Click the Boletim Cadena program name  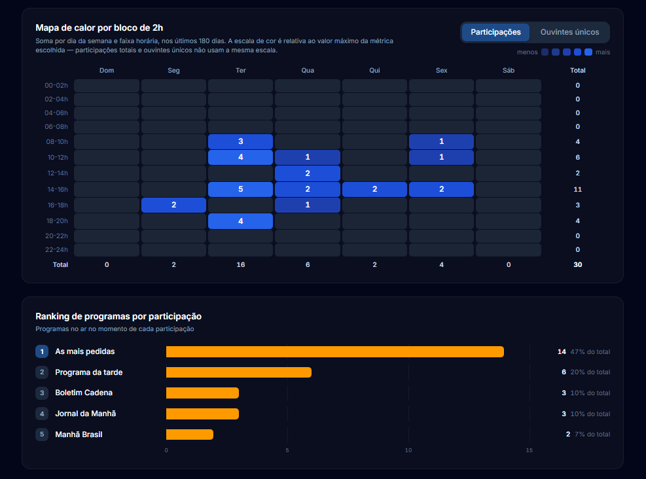point(84,393)
